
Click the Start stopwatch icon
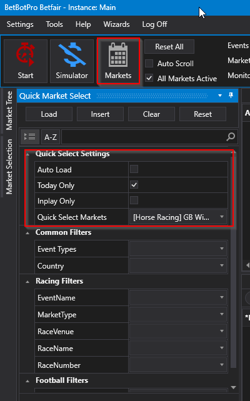tap(26, 54)
